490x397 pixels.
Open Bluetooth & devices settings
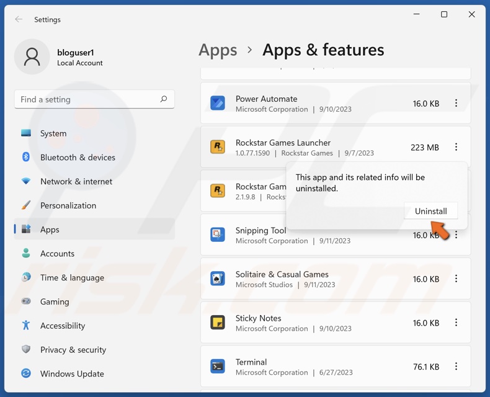click(x=94, y=157)
